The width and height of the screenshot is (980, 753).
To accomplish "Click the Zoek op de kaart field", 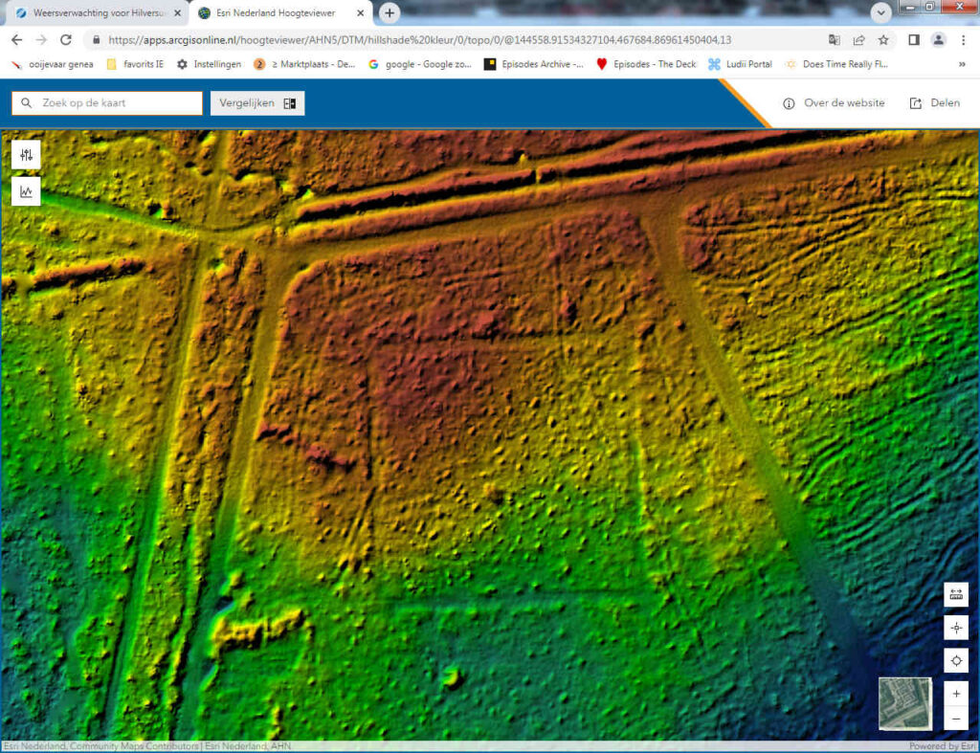I will click(x=107, y=103).
